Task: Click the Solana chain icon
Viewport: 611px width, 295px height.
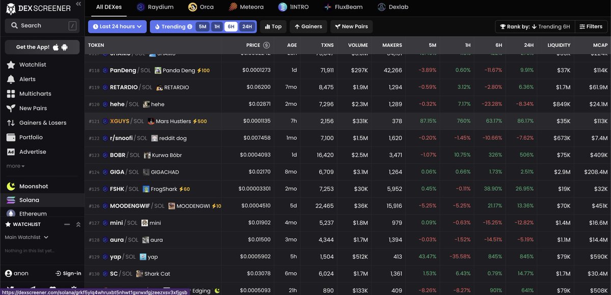Action: pyautogui.click(x=11, y=200)
